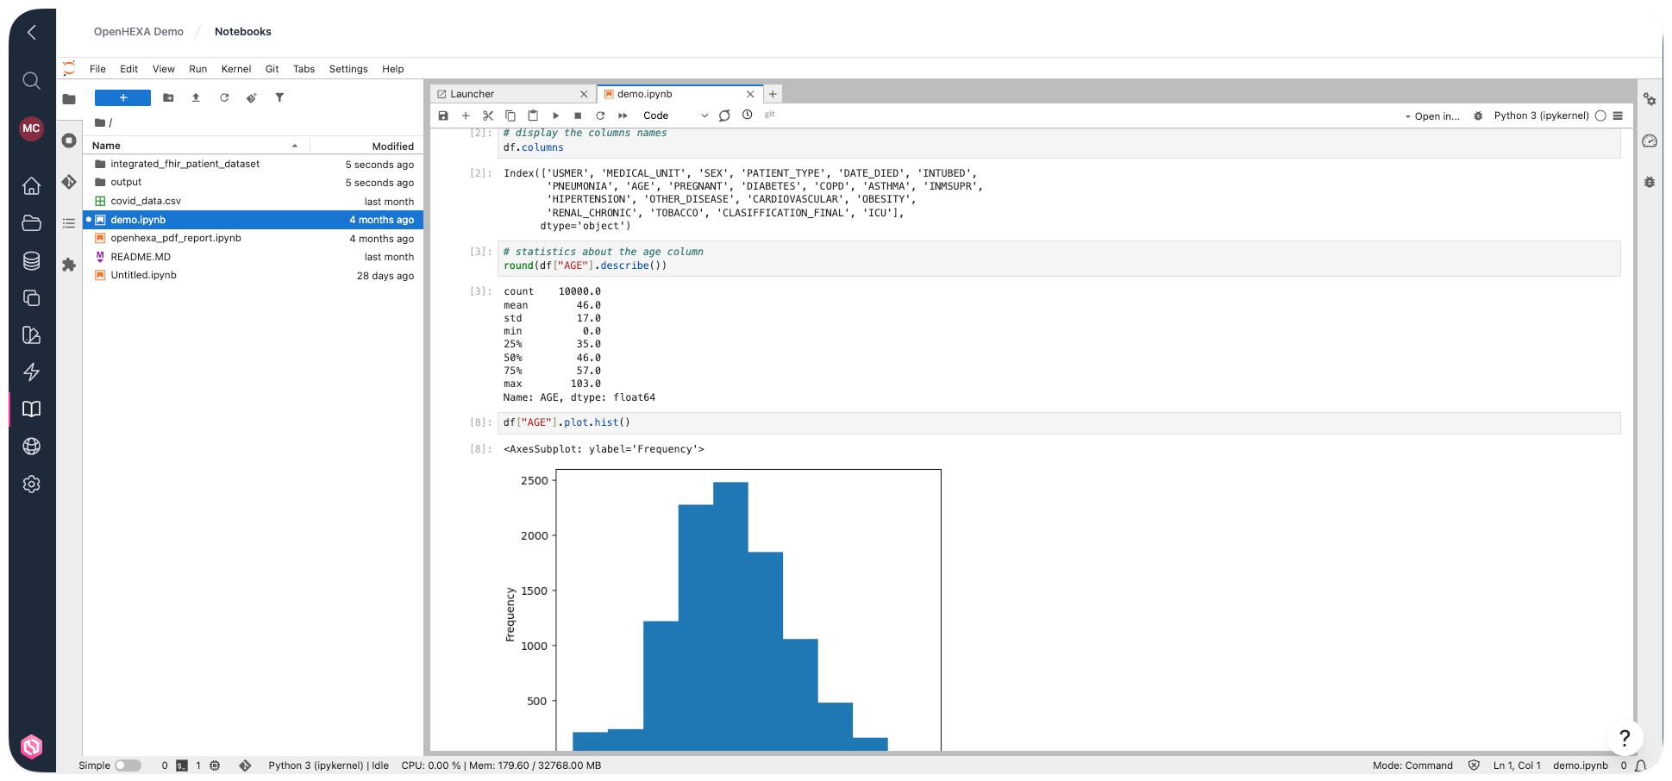Restart kernel and run all cells
This screenshot has width=1672, height=781.
click(623, 116)
